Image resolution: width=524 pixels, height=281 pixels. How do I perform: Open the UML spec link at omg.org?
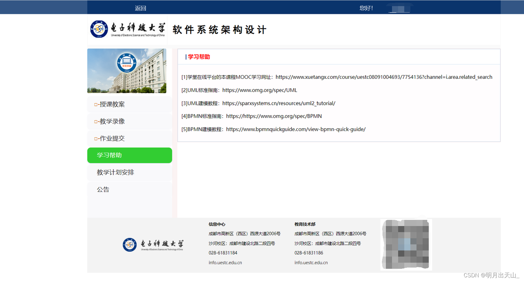[260, 90]
